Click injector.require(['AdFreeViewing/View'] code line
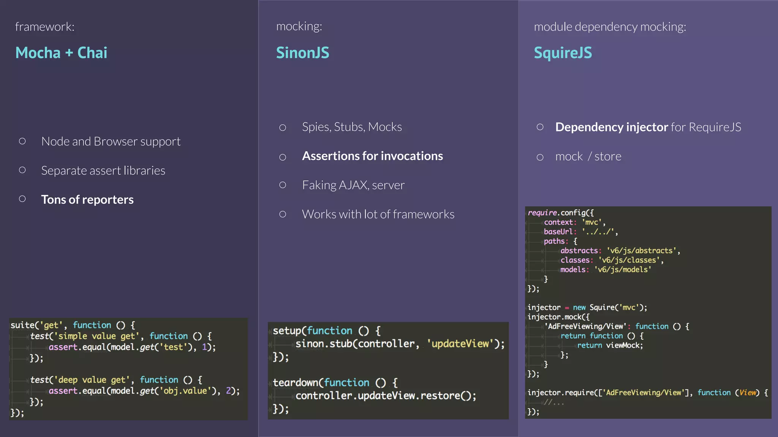 click(648, 393)
